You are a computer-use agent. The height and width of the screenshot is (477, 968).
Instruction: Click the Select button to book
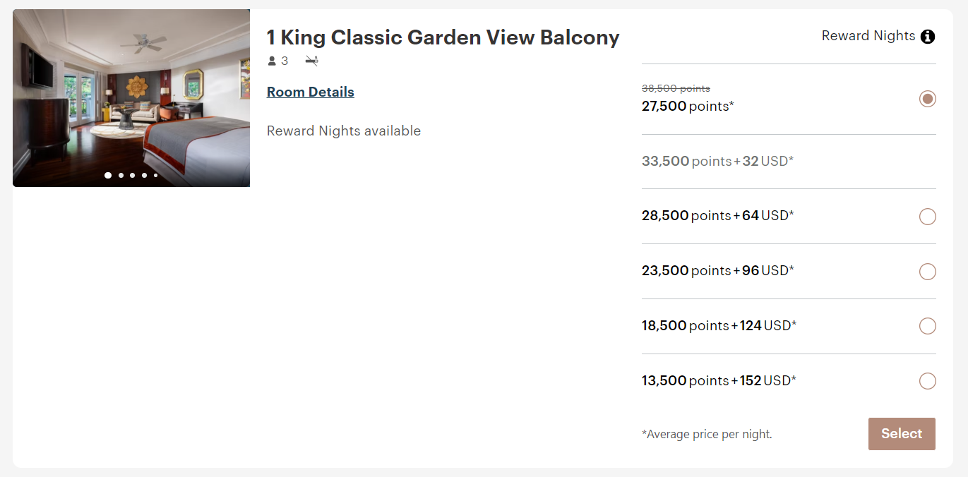coord(902,434)
